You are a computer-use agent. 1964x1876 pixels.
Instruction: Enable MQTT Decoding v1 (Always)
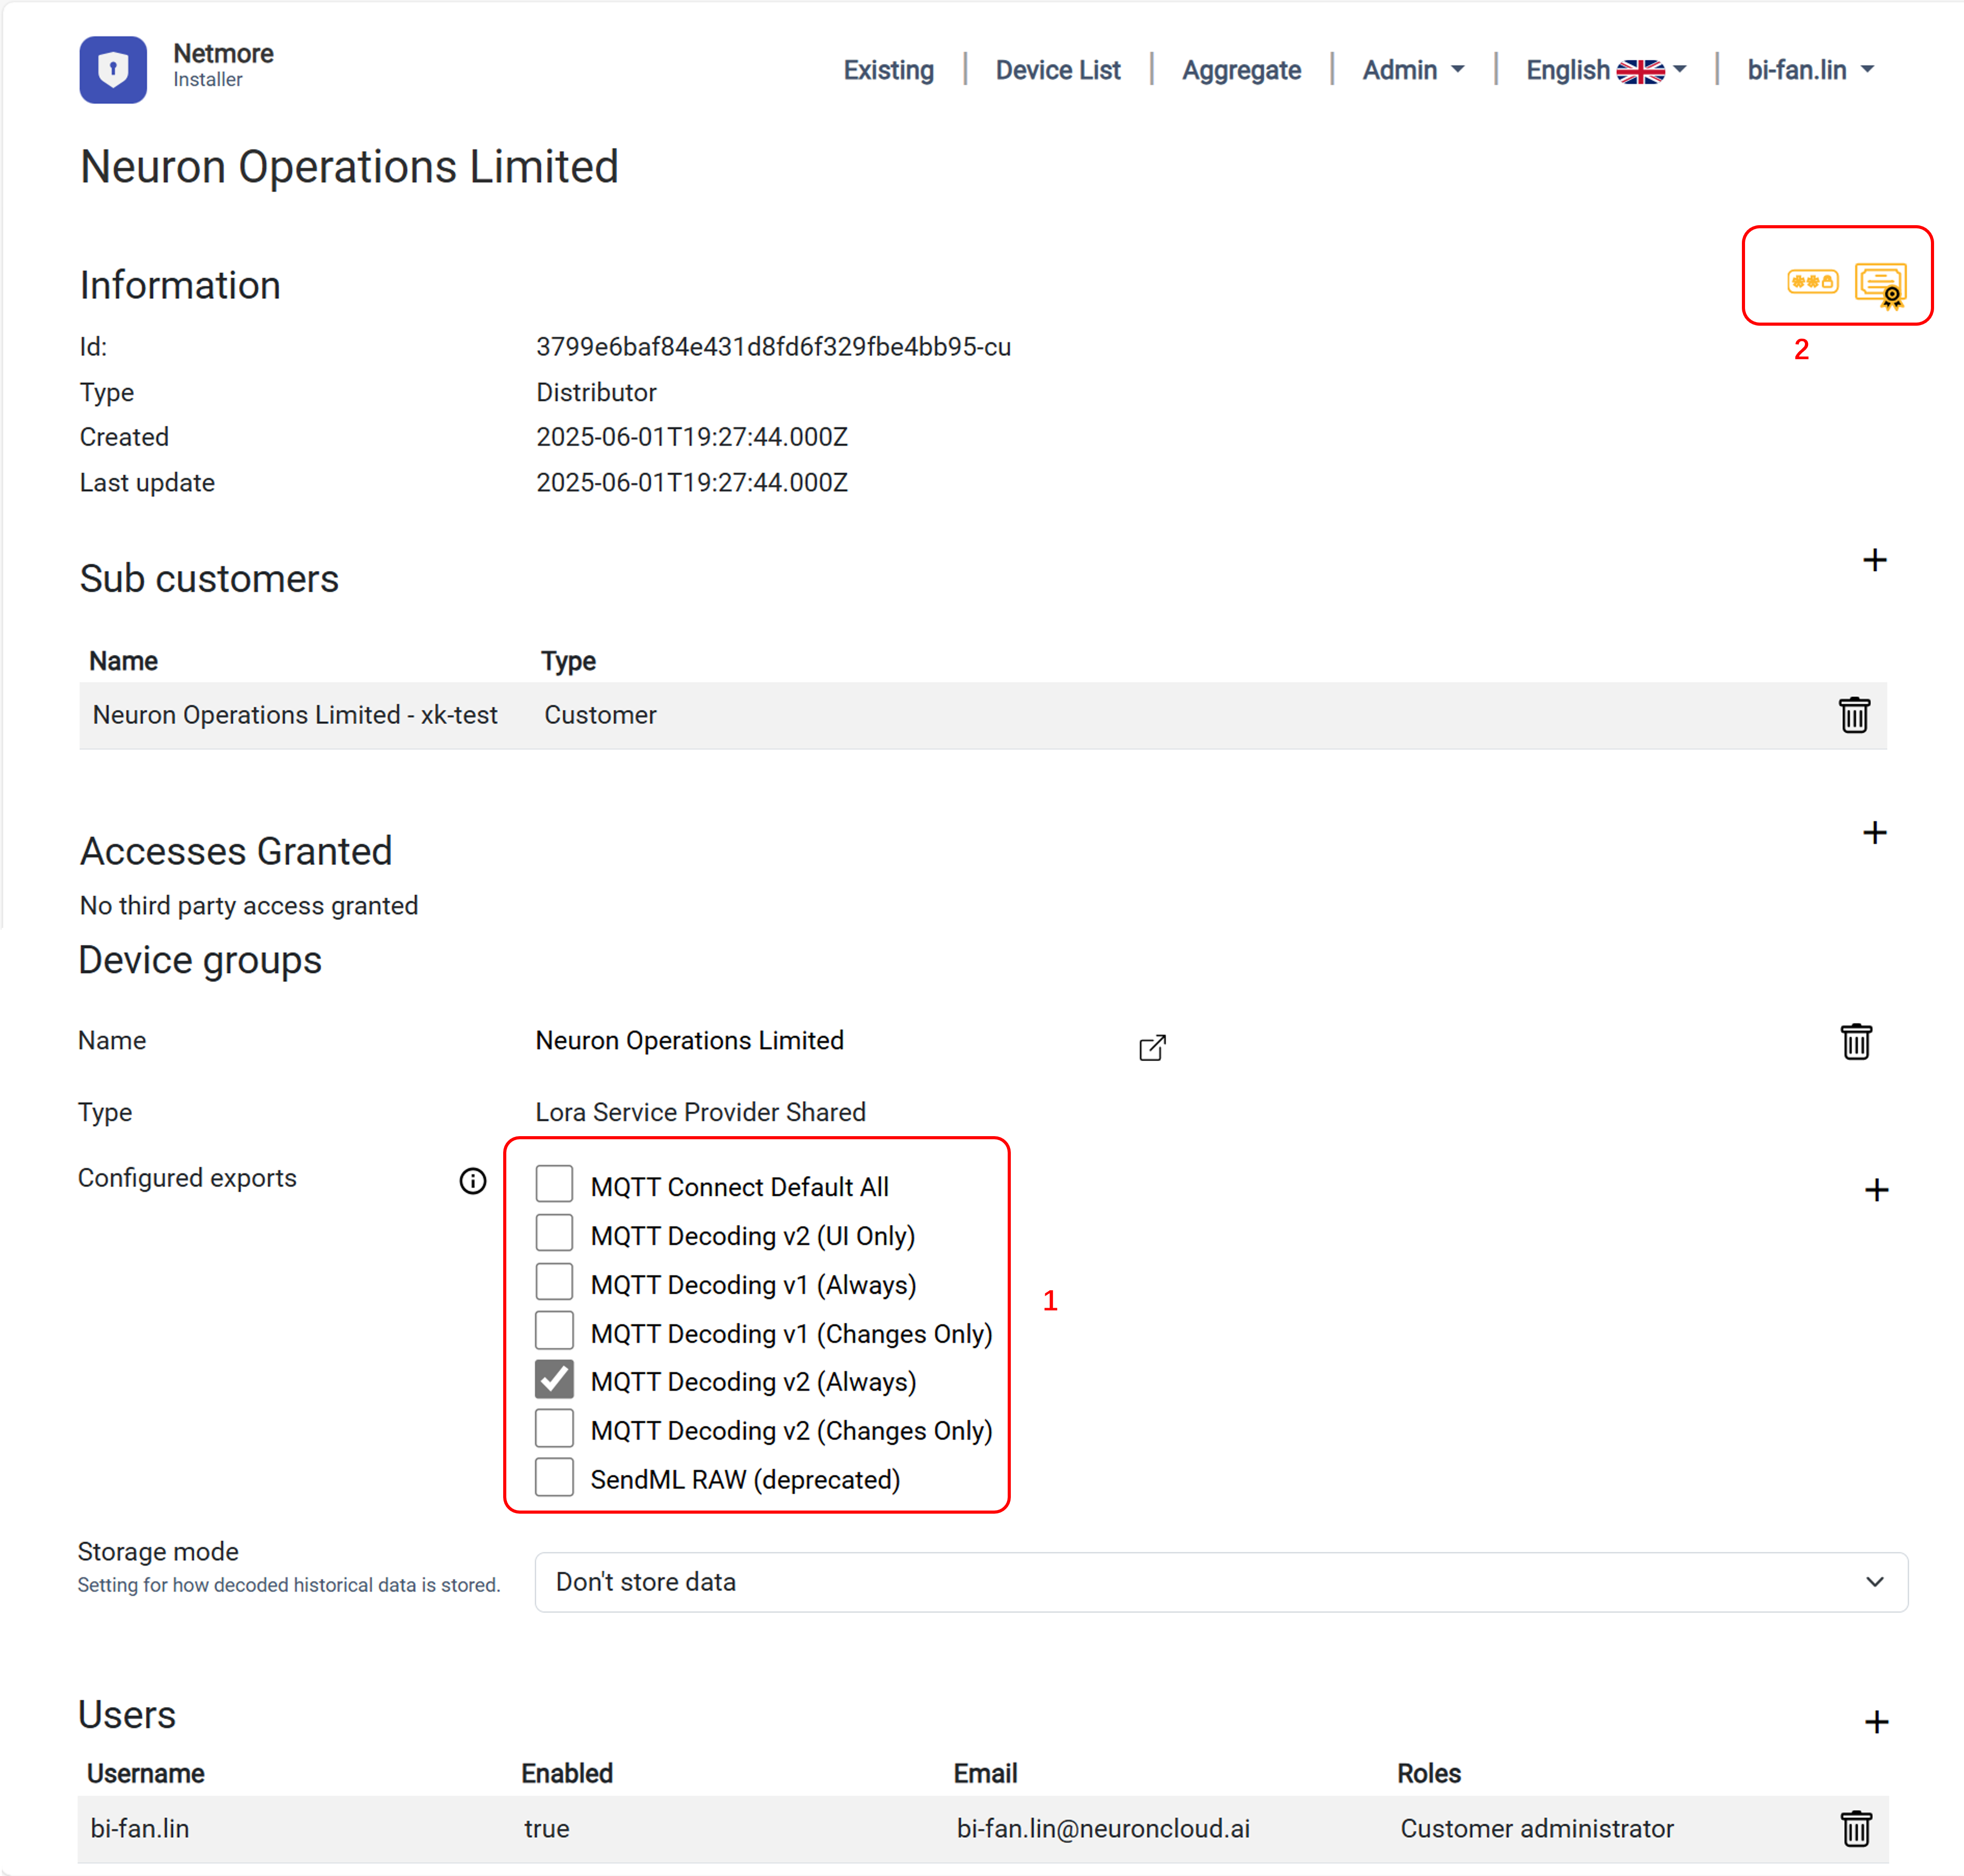tap(554, 1282)
